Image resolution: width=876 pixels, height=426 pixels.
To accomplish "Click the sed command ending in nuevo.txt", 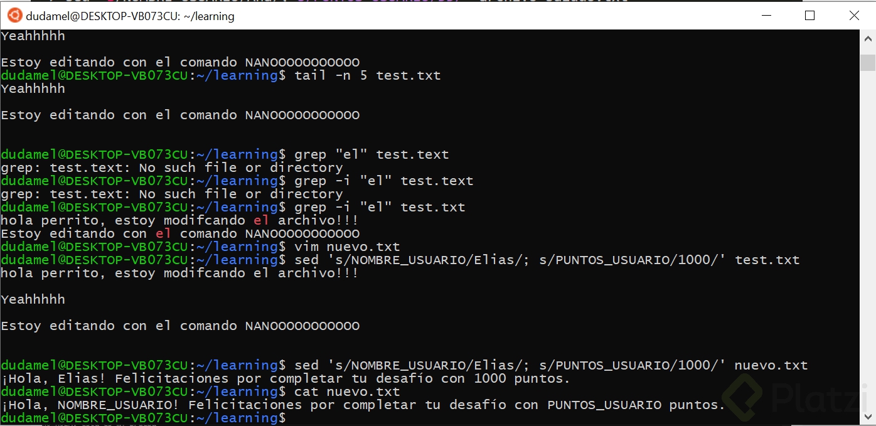I will [551, 365].
